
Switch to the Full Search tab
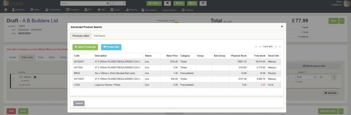(100, 36)
